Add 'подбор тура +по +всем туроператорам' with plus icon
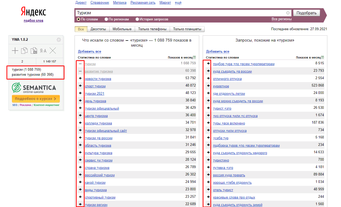 click(x=208, y=64)
